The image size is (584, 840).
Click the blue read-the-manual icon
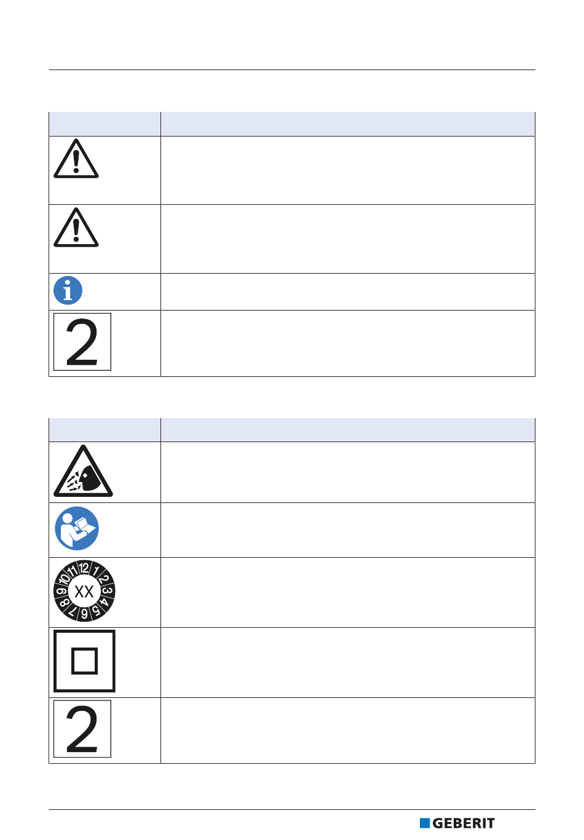[x=77, y=528]
